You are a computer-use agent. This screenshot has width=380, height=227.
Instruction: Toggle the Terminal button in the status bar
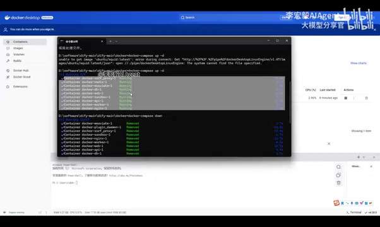coord(354,212)
